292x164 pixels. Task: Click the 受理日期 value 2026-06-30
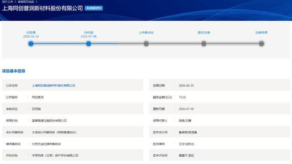coord(186,85)
